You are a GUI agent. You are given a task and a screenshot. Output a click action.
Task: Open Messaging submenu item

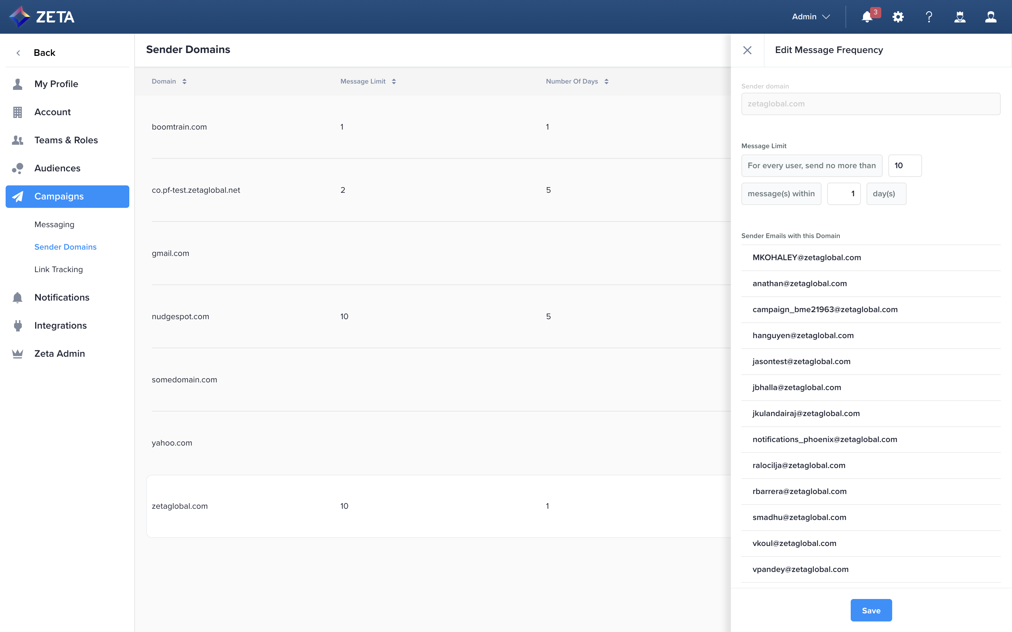coord(54,224)
